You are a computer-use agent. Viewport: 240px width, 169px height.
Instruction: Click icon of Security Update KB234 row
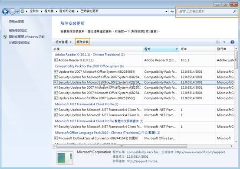(x=56, y=93)
